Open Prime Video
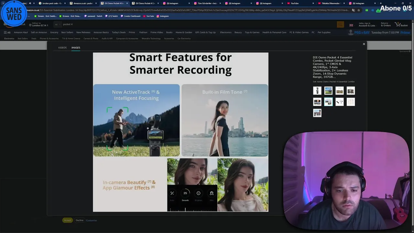This screenshot has width=414, height=233. 157,32
